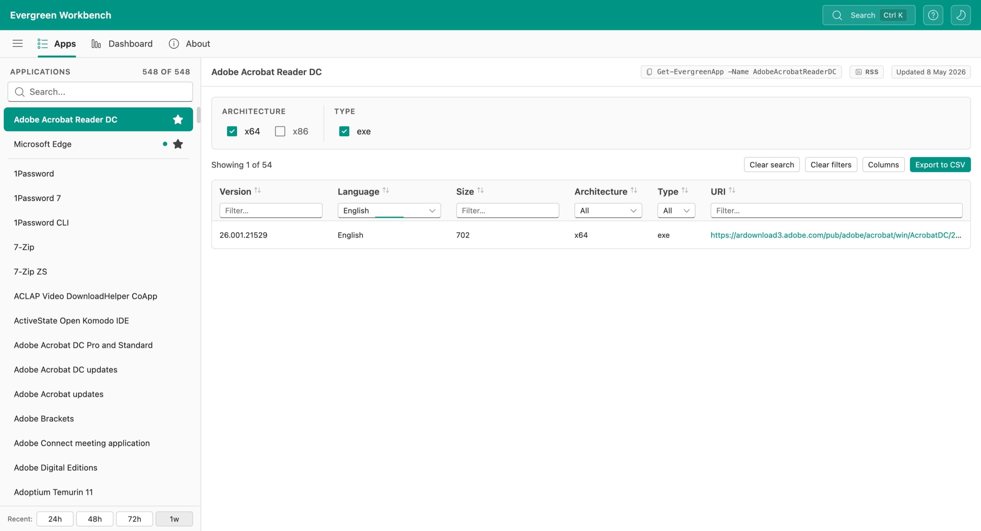
Task: Sort by Type column arrows
Action: [x=685, y=190]
